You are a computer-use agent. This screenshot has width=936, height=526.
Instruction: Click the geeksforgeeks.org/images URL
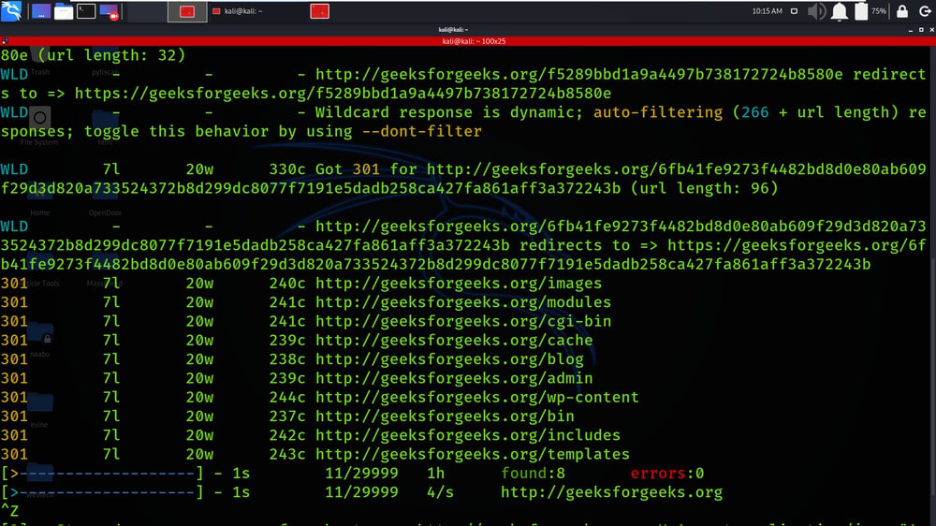(x=459, y=284)
